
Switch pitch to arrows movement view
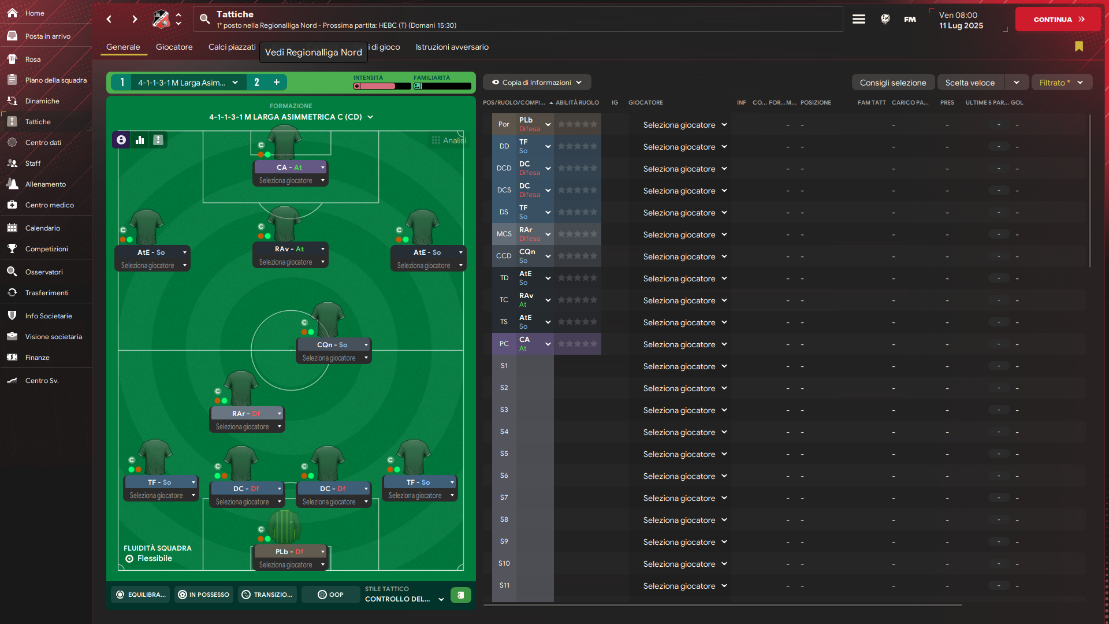coord(158,140)
